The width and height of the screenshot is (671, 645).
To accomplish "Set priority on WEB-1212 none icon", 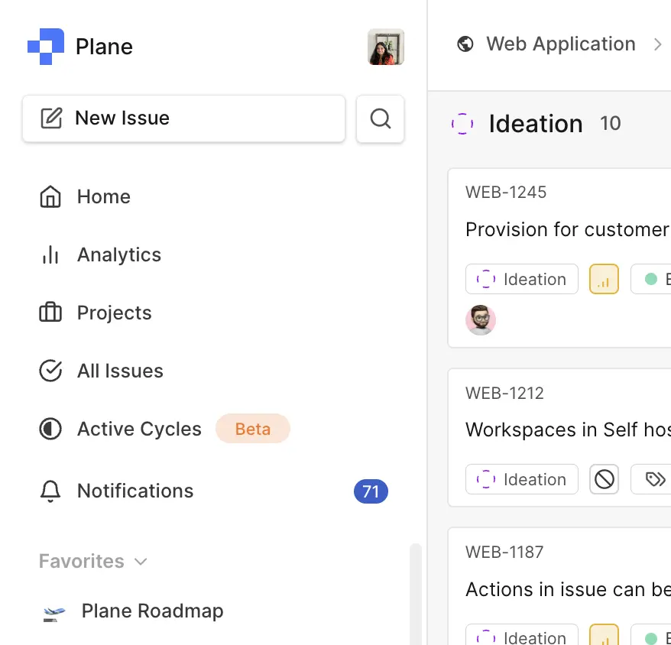I will pos(604,480).
